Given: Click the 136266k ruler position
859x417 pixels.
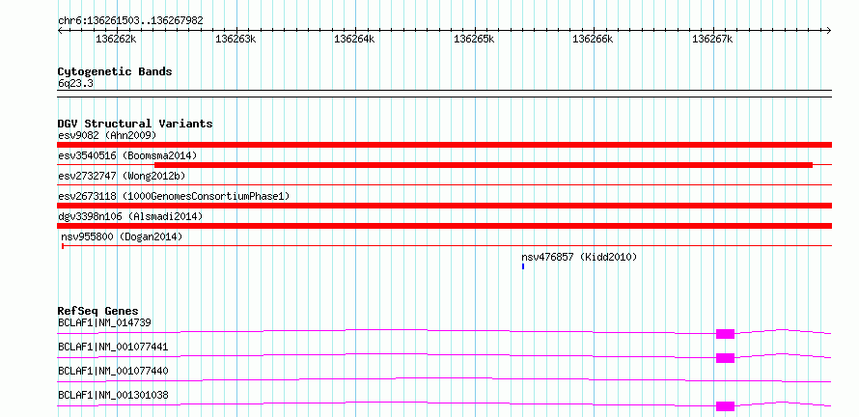Looking at the screenshot, I should [x=594, y=39].
